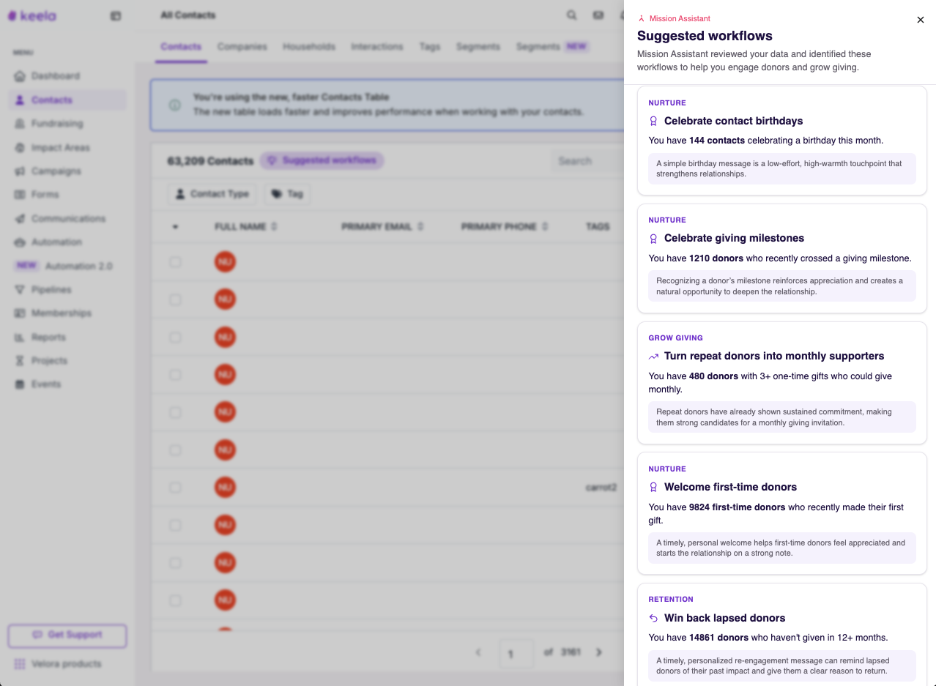Image resolution: width=936 pixels, height=686 pixels.
Task: Click the Mission Assistant icon in panel header
Action: (642, 19)
